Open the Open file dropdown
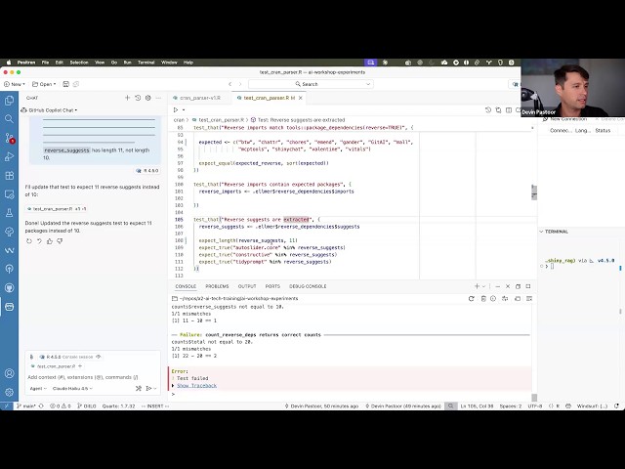The image size is (625, 469). pyautogui.click(x=44, y=84)
